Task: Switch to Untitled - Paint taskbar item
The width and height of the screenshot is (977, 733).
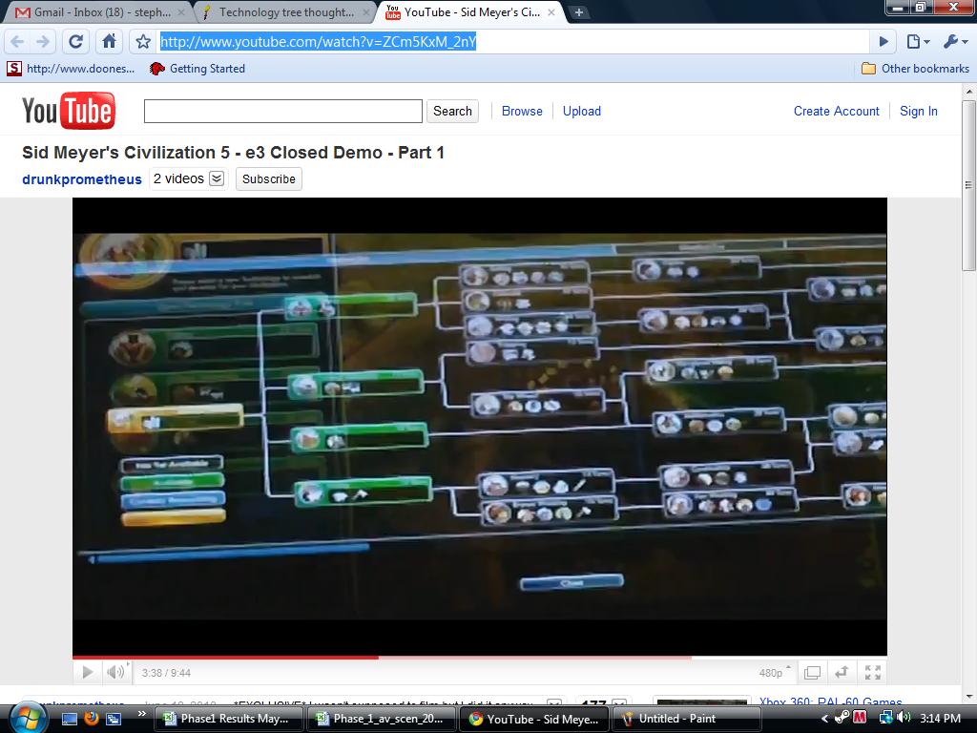Action: pyautogui.click(x=686, y=719)
